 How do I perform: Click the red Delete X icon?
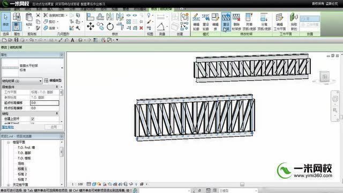(141, 28)
